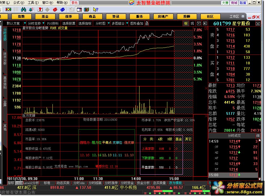265x196 pixels.
Task: Toggle the 标 mode button
Action: 186,23
